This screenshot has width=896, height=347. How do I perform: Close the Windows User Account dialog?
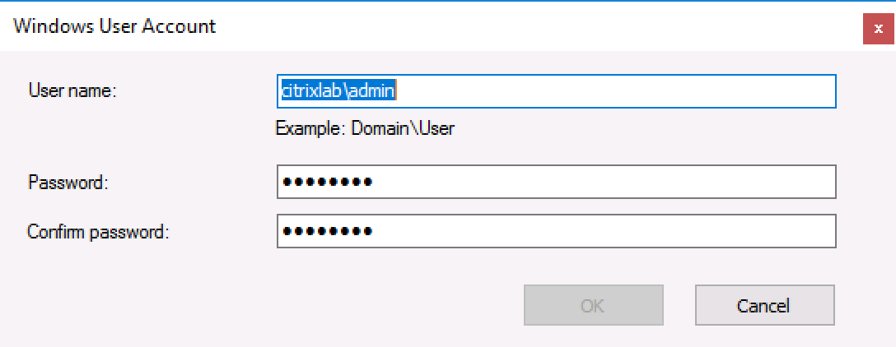879,28
